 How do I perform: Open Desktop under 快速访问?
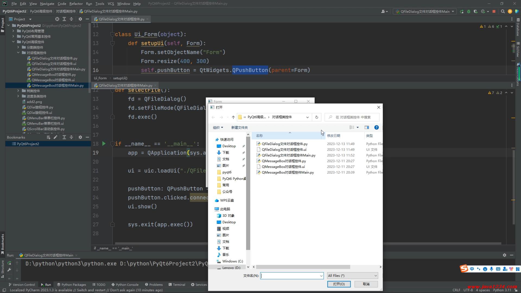(x=229, y=146)
